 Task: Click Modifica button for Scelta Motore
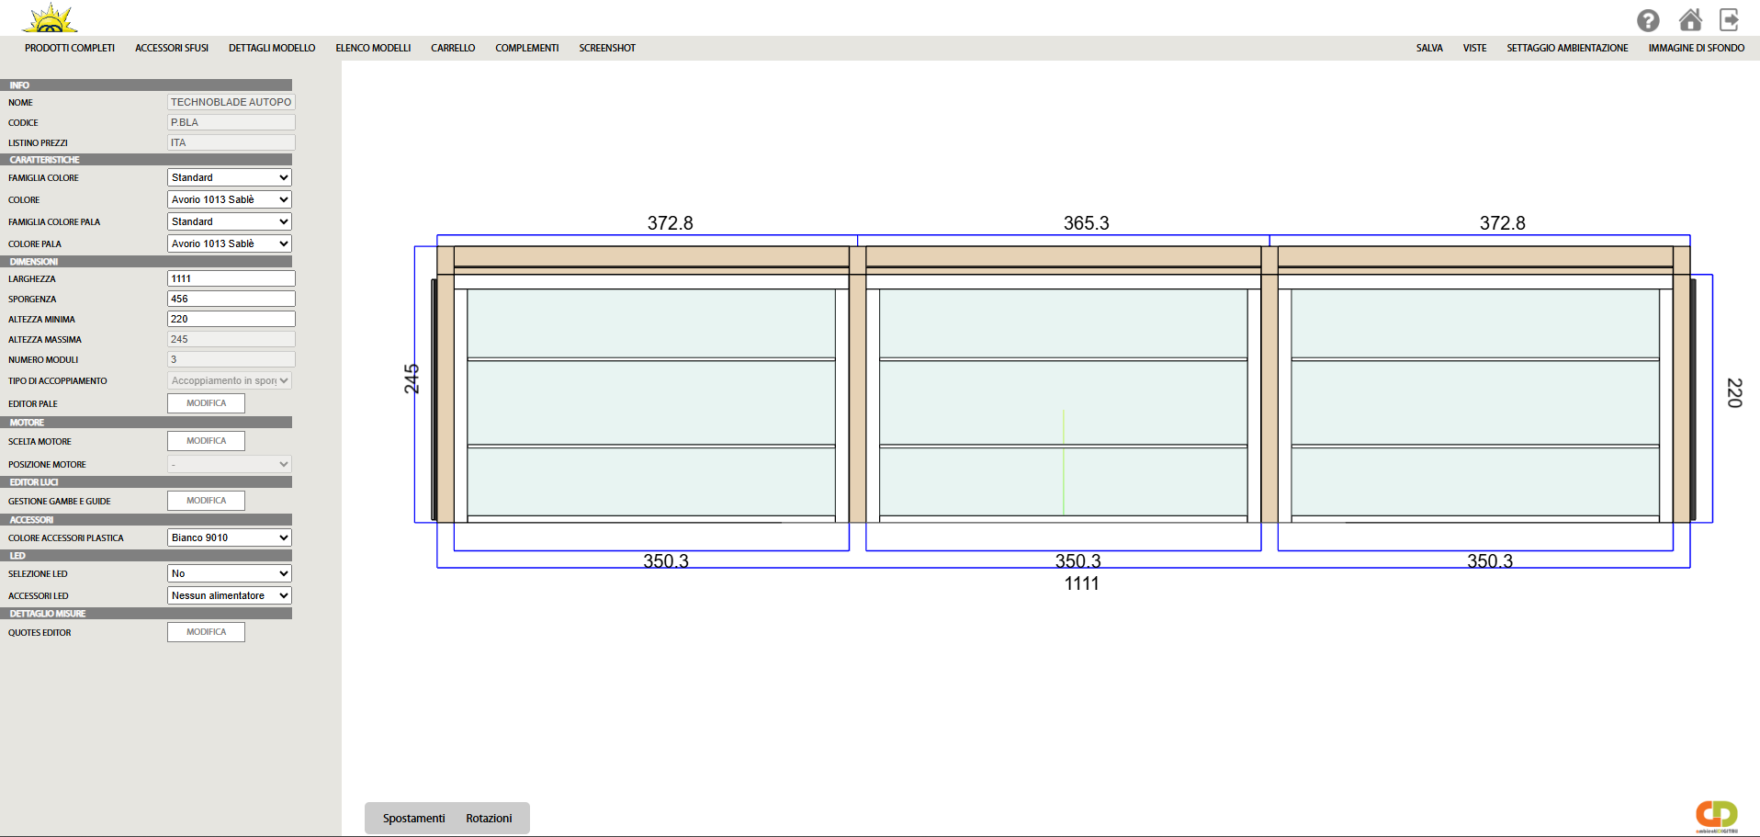coord(206,441)
